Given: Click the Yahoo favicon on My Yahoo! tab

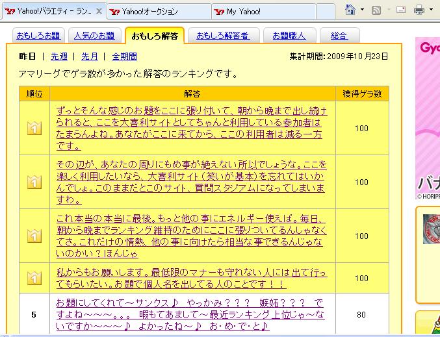Looking at the screenshot, I should (x=219, y=12).
